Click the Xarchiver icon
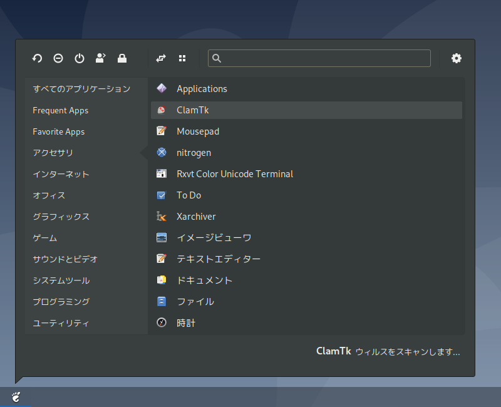Screen dimensions: 501x407 click(x=162, y=216)
